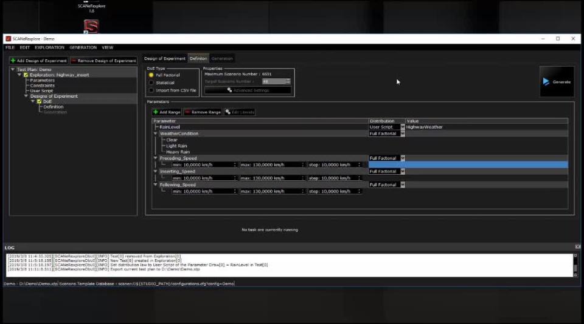Click the Advanced Settings gear icon
This screenshot has width=584, height=324.
tap(229, 90)
